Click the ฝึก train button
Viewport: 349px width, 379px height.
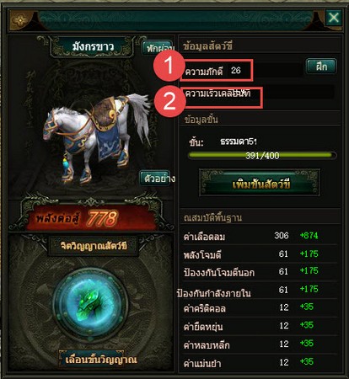pyautogui.click(x=321, y=67)
